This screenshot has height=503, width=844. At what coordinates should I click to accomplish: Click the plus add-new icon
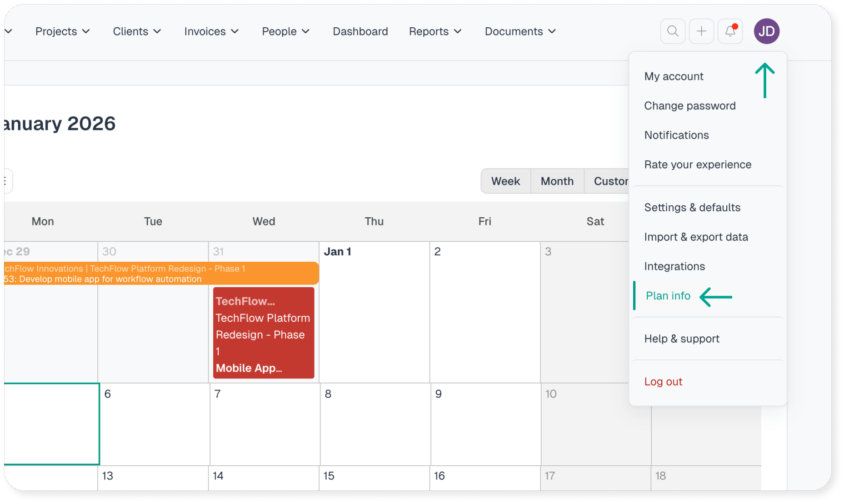tap(701, 31)
